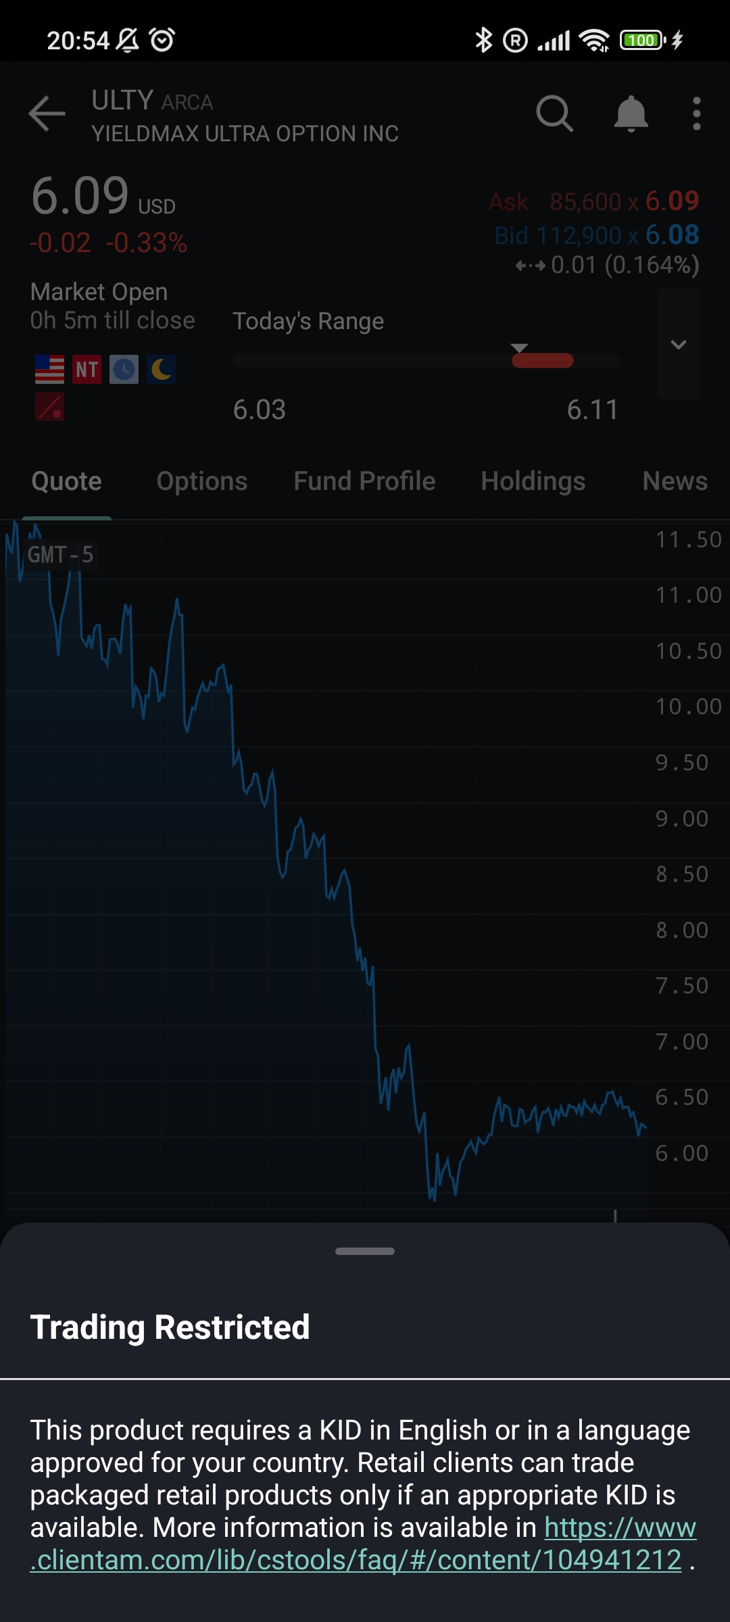Tap the range low value 6.03
Viewport: 730px width, 1622px height.
point(260,410)
